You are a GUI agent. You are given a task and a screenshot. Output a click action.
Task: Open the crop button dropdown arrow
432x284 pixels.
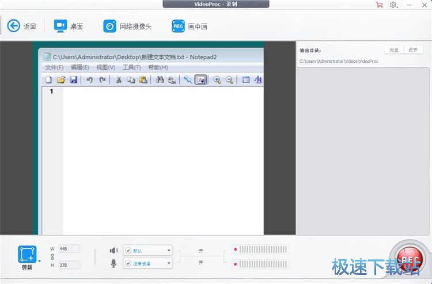40,261
